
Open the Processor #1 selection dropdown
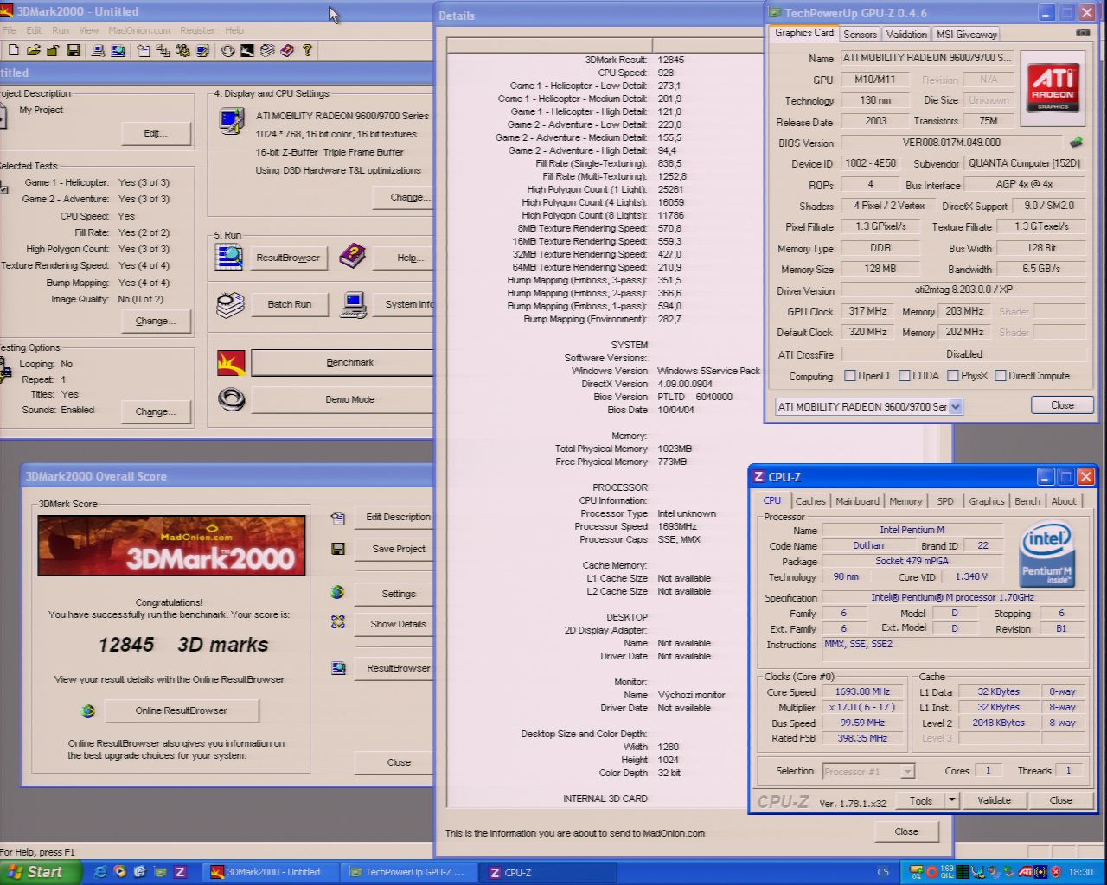(x=907, y=771)
